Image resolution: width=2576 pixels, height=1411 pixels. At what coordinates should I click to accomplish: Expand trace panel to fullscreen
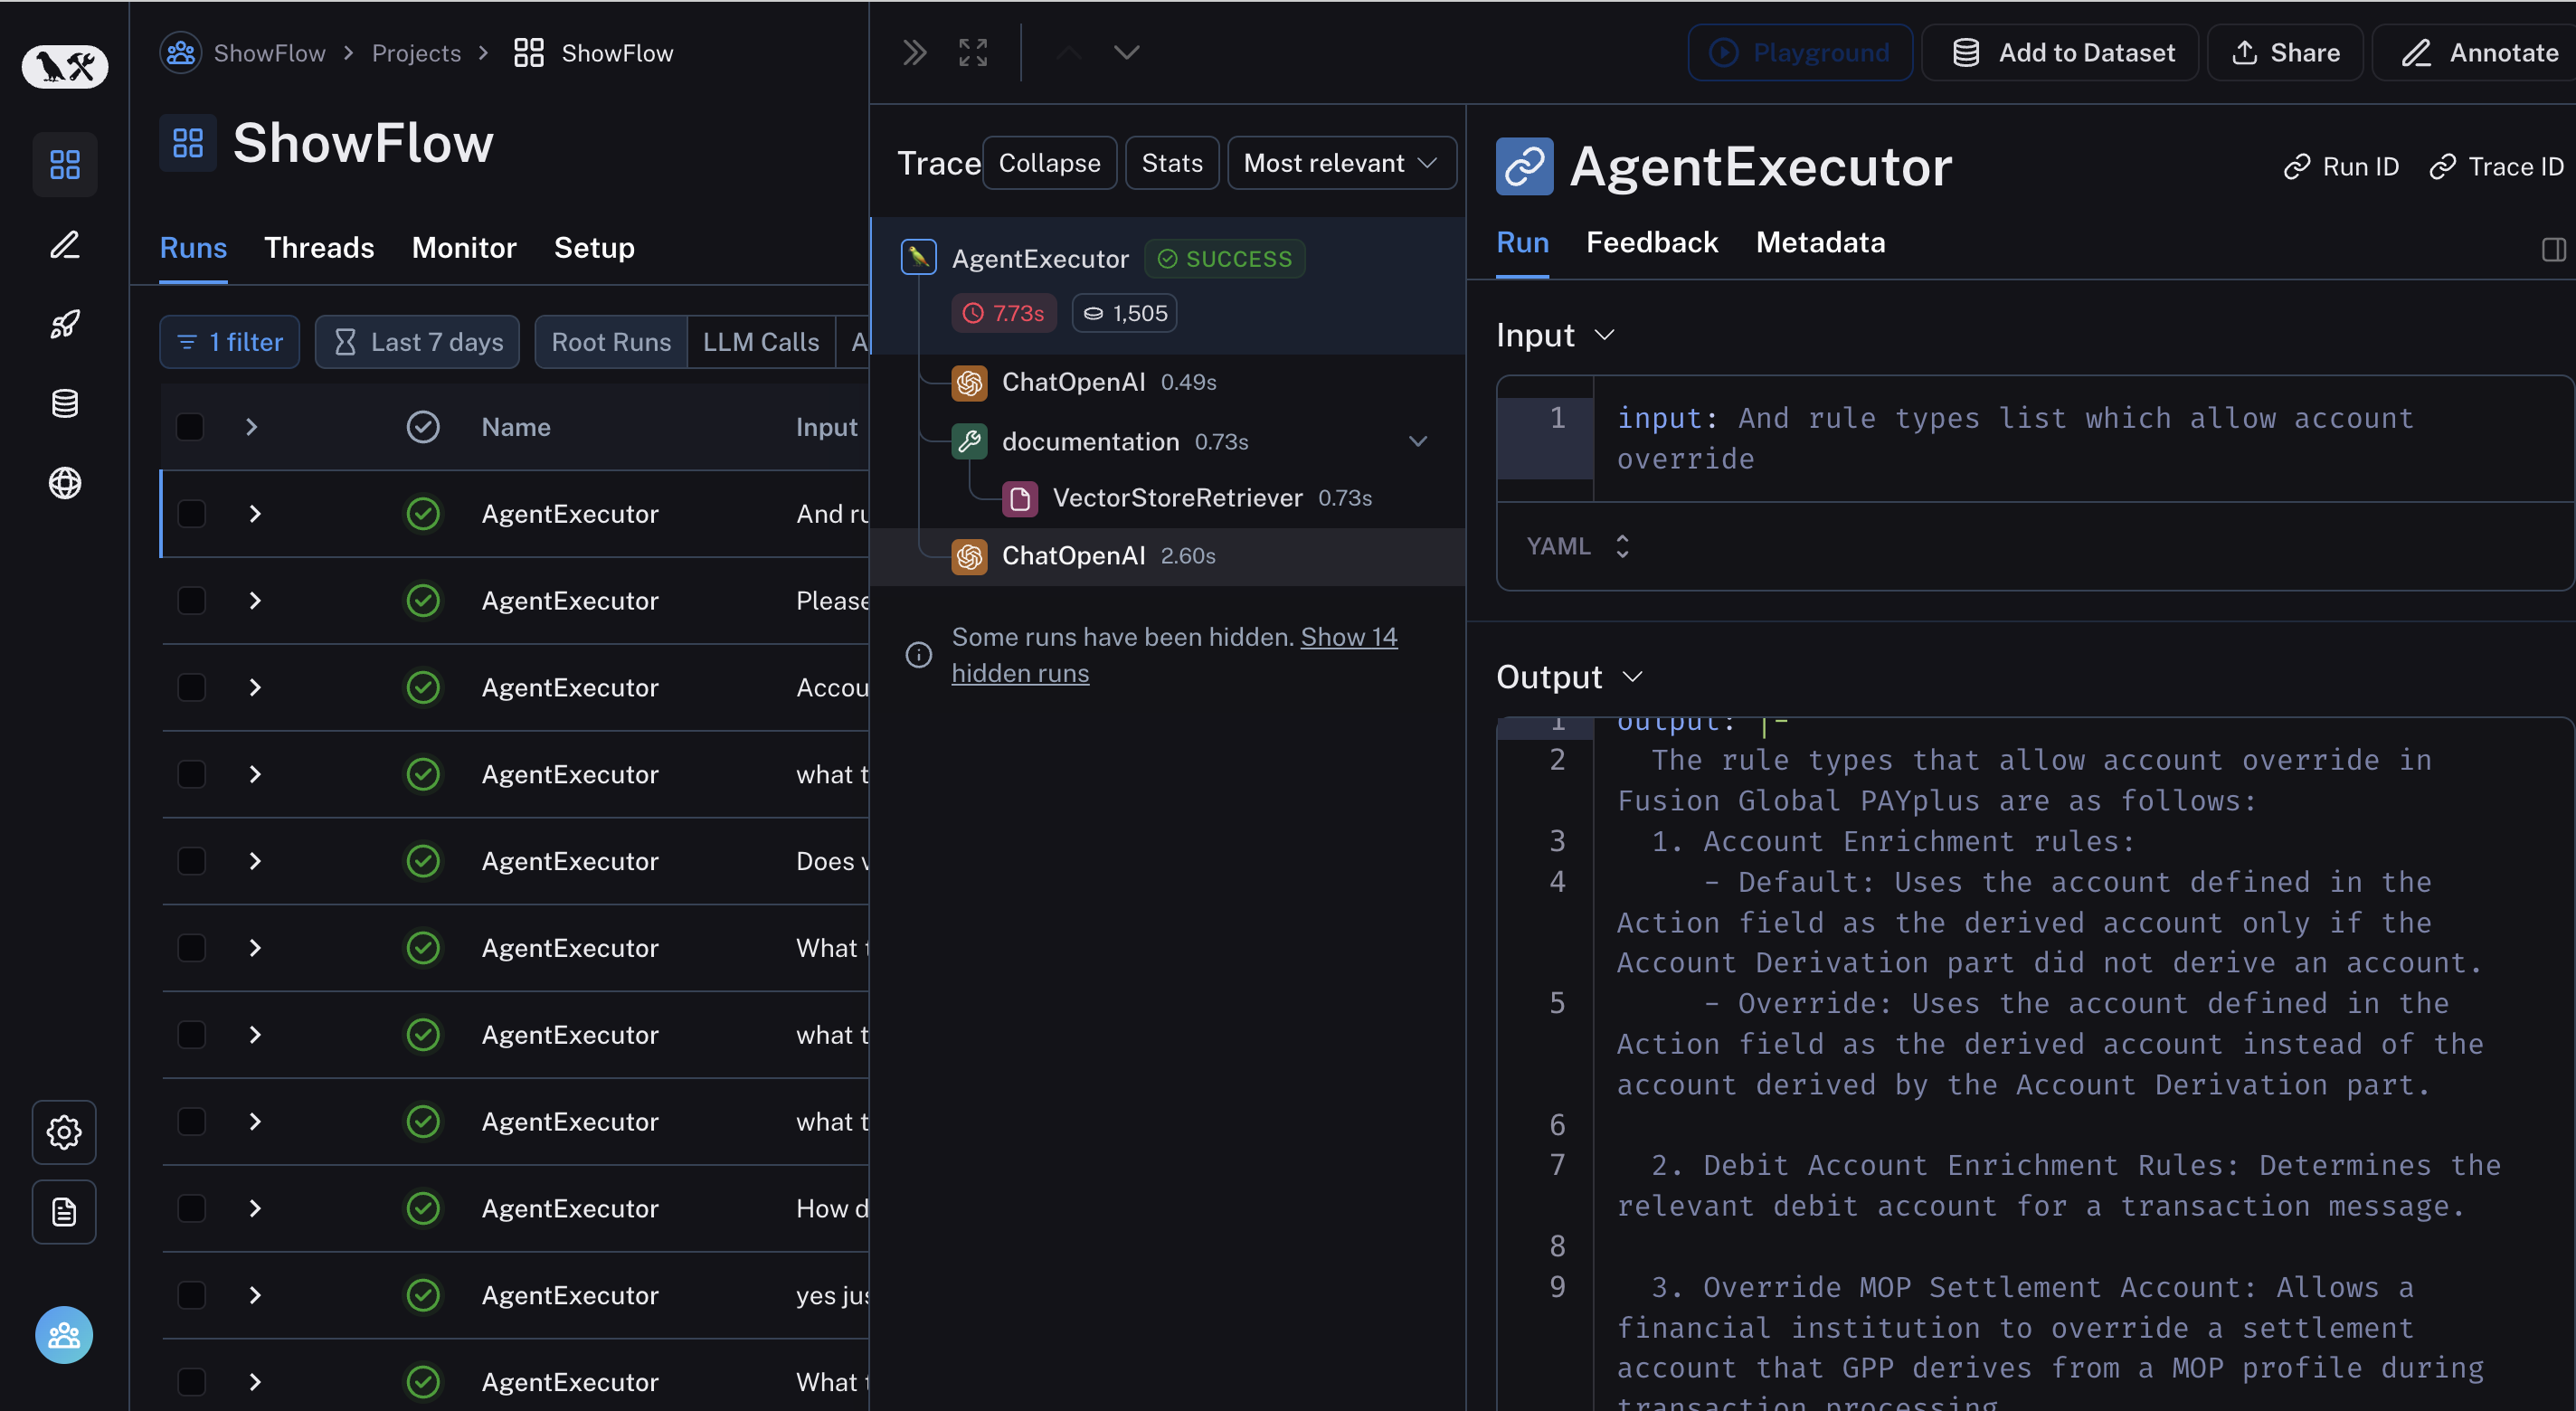click(x=973, y=52)
